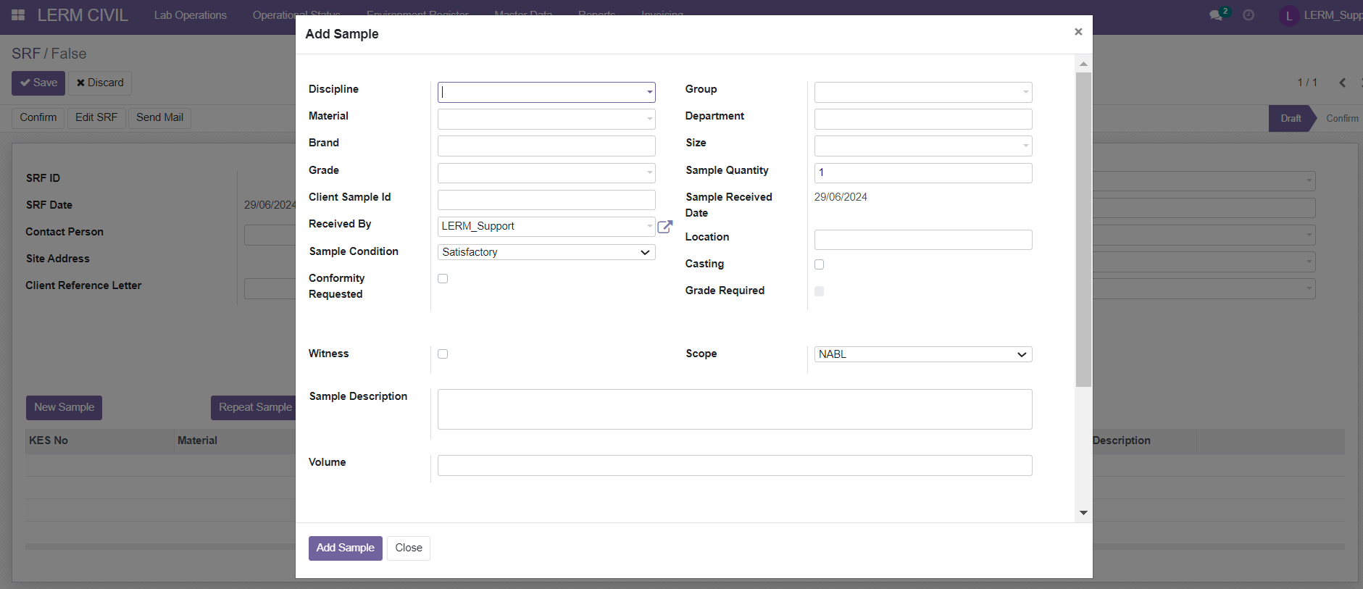Viewport: 1363px width, 589px height.
Task: Toggle the Casting checkbox
Action: 820,264
